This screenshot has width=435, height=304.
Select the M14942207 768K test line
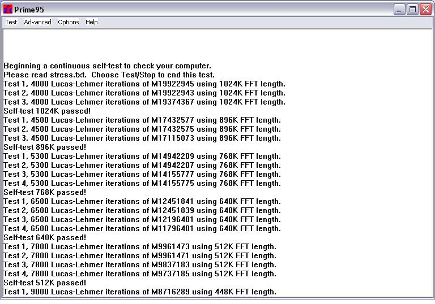point(142,166)
